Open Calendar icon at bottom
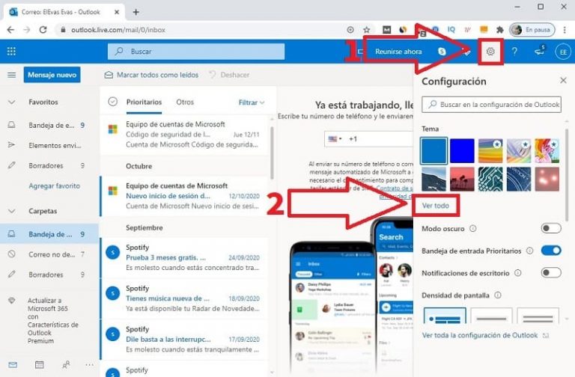The height and width of the screenshot is (377, 575). coord(39,364)
